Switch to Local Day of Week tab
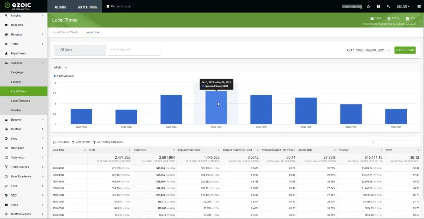 pos(65,32)
